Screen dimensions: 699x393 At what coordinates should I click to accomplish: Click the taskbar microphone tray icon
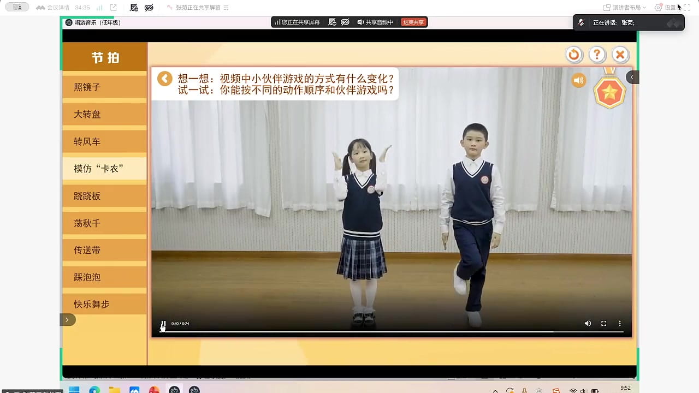point(525,391)
